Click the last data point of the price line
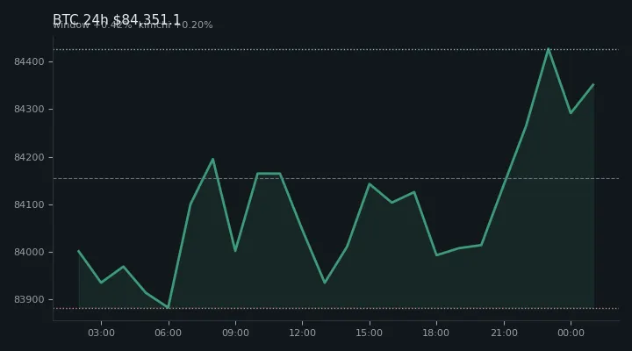The width and height of the screenshot is (632, 351). (x=593, y=84)
